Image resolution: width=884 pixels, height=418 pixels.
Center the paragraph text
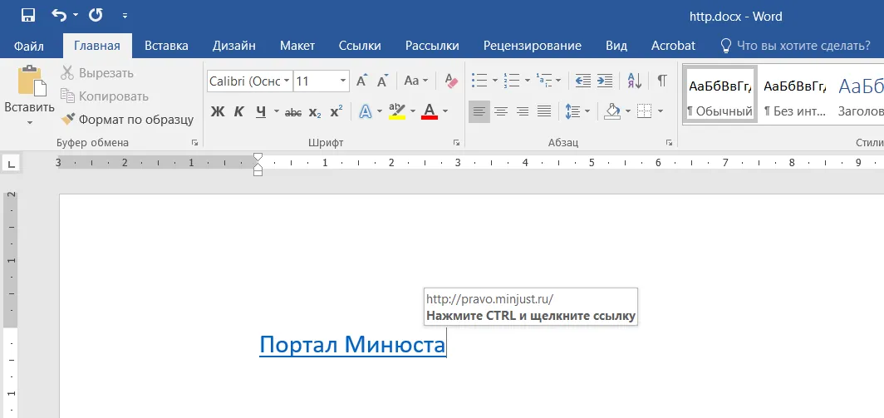[501, 111]
